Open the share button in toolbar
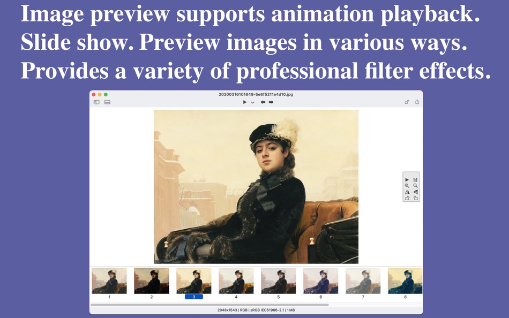Viewport: 509px width, 318px height. click(417, 102)
